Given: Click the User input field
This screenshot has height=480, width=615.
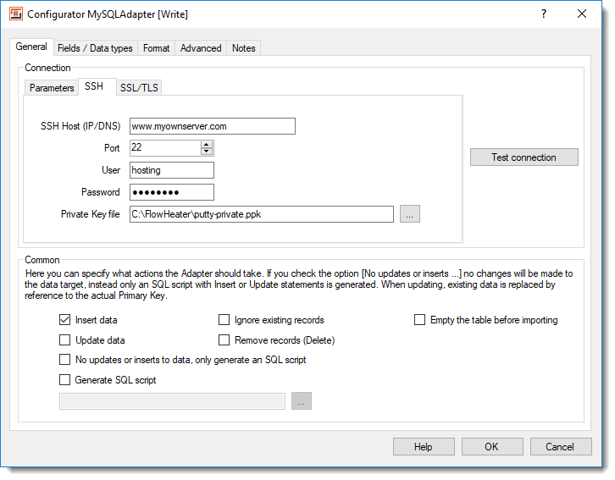Looking at the screenshot, I should (172, 170).
